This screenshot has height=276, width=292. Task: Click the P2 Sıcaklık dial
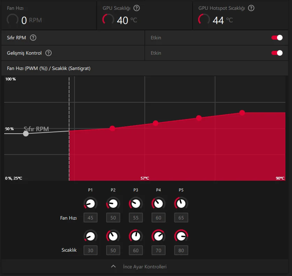tap(113, 236)
